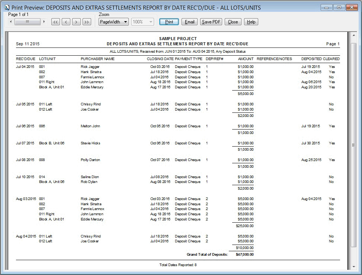
Task: Email the report
Action: click(189, 22)
